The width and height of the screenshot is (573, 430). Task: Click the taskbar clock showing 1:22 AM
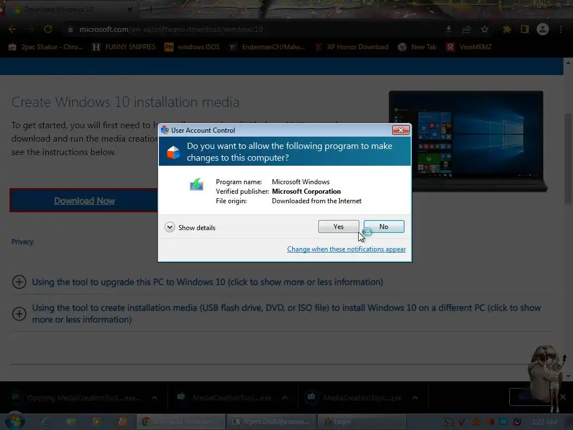[x=544, y=422]
